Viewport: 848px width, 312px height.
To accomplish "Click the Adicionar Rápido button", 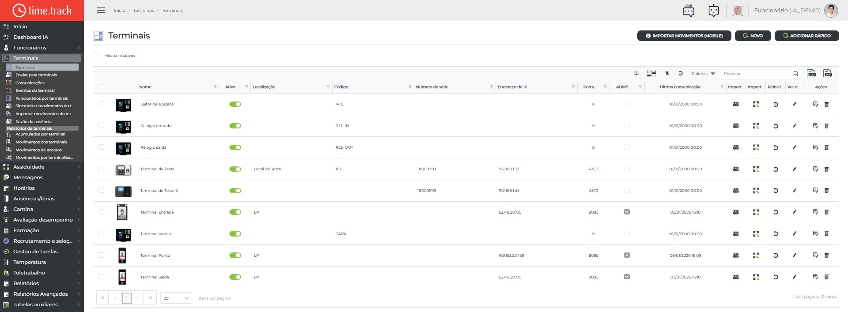I will point(807,36).
